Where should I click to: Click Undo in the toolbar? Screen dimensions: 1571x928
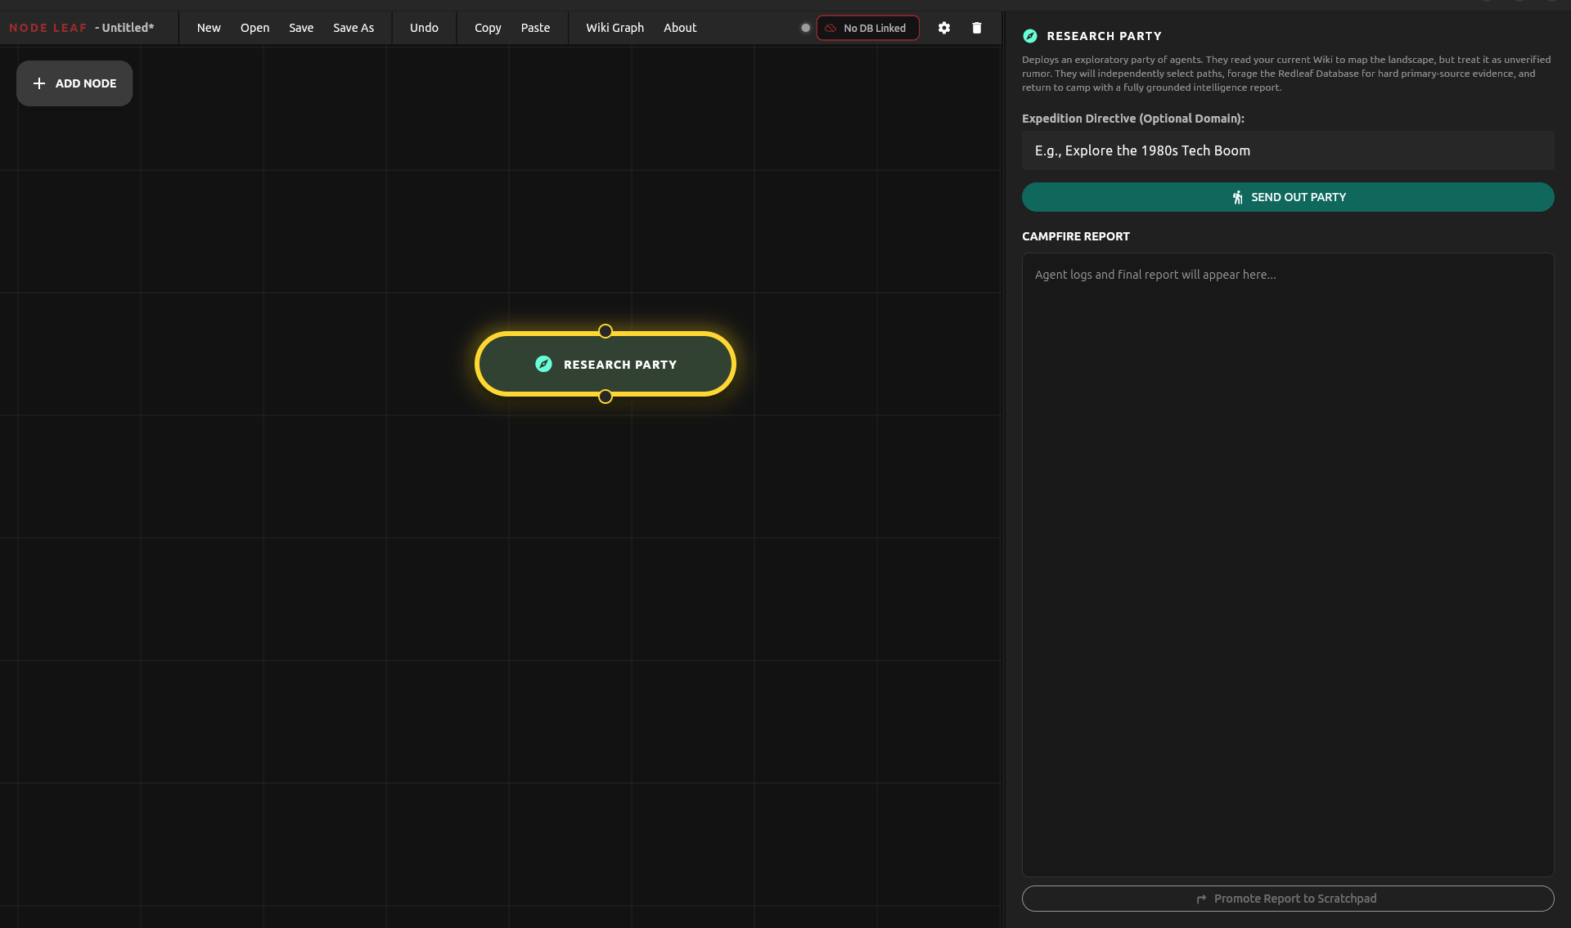pyautogui.click(x=424, y=28)
